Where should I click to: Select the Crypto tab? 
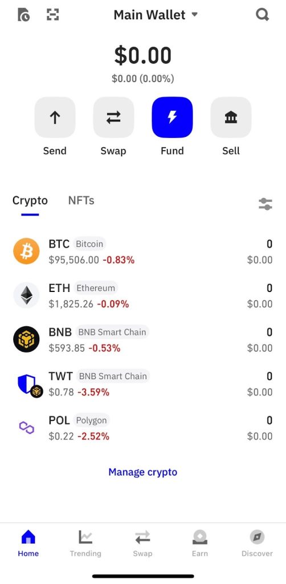[x=30, y=200]
